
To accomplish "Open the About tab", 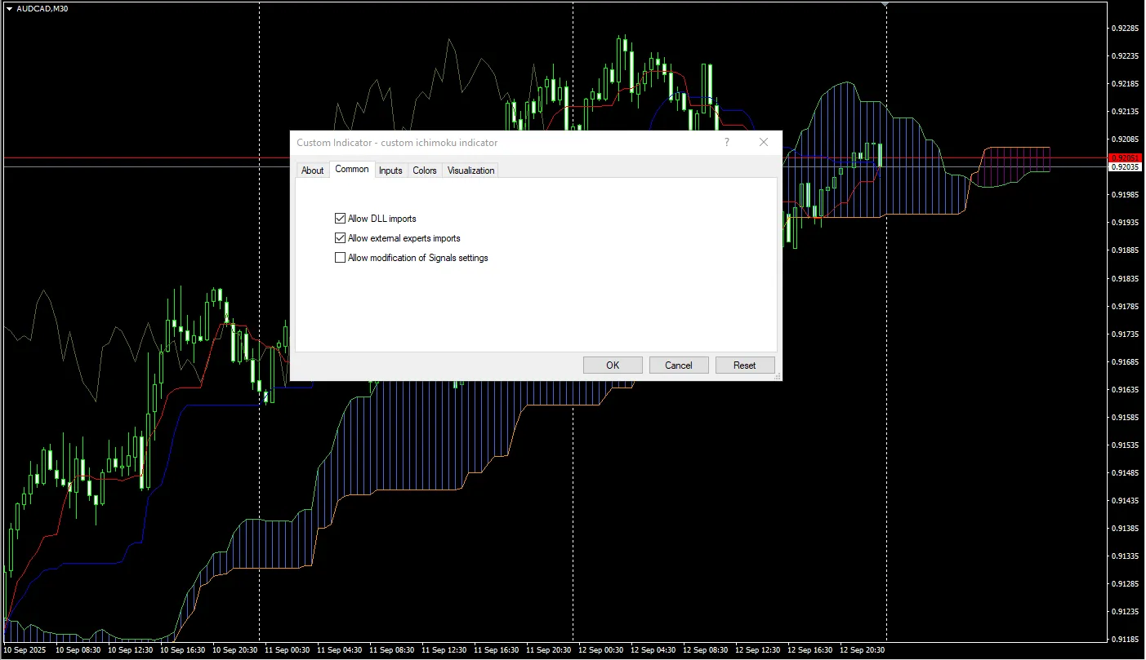I will pos(313,171).
